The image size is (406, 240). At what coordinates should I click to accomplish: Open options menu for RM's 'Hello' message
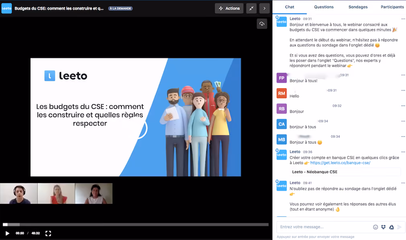click(403, 90)
